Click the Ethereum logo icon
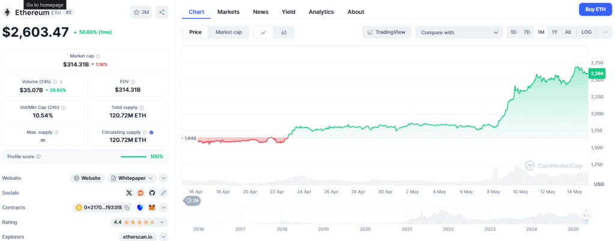 click(x=7, y=13)
